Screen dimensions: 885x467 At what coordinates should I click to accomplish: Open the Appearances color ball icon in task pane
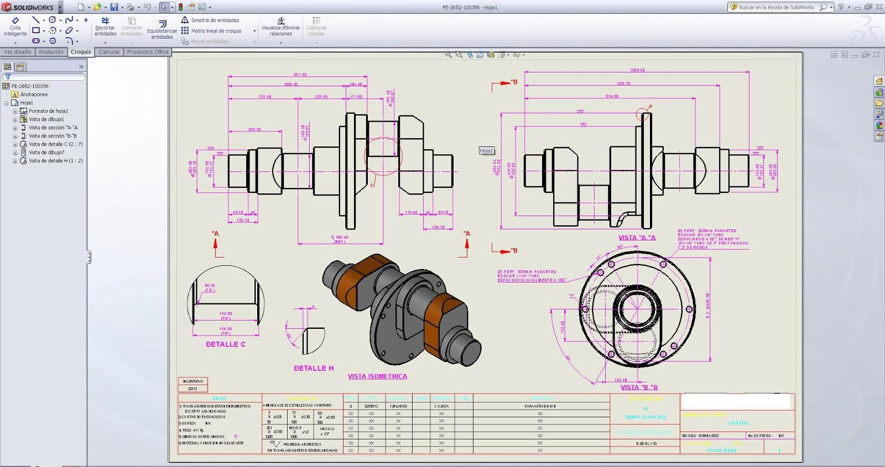click(879, 125)
